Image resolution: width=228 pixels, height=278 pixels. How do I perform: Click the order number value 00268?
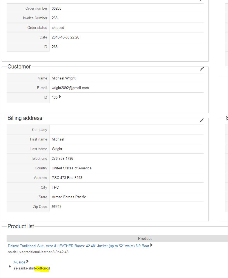click(56, 8)
